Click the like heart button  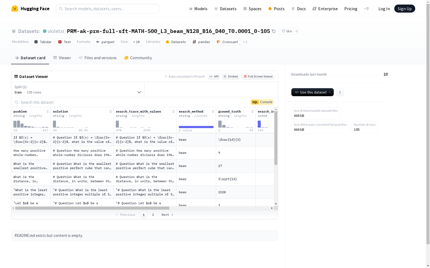pos(287,31)
